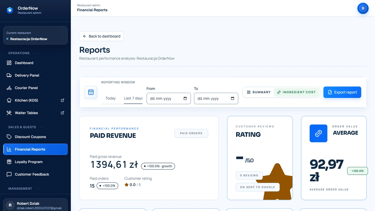The width and height of the screenshot is (375, 211).
Task: Switch to Summary view
Action: pos(259,92)
